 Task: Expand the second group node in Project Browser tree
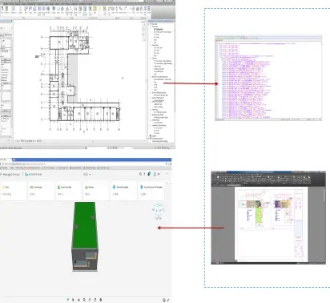[x=151, y=45]
